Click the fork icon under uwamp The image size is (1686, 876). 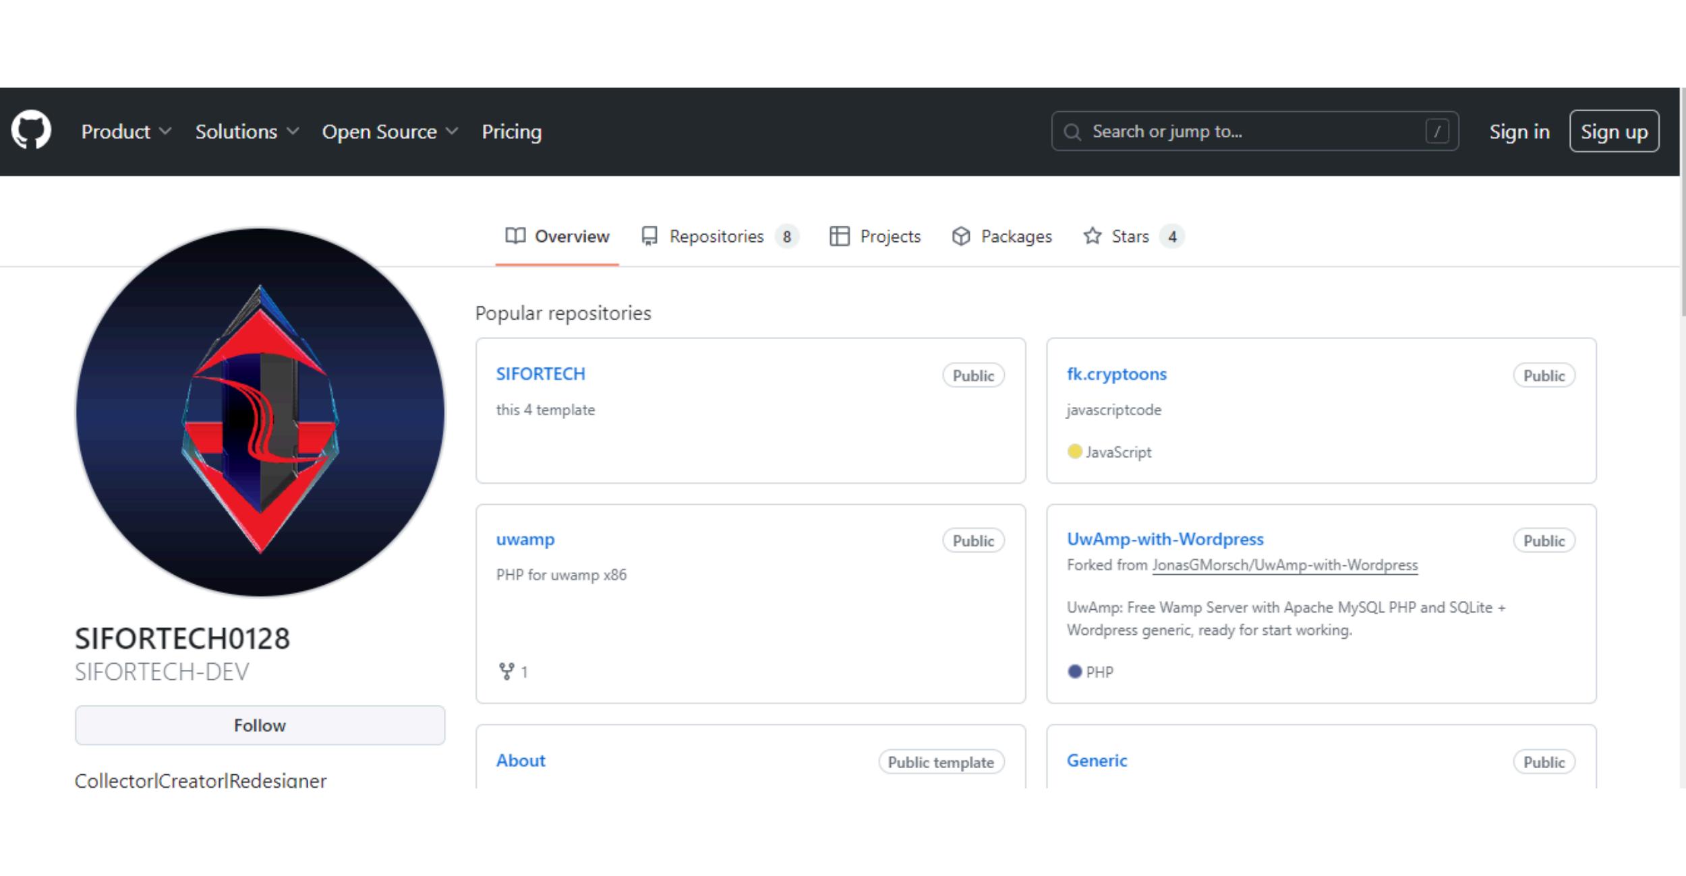(x=506, y=671)
